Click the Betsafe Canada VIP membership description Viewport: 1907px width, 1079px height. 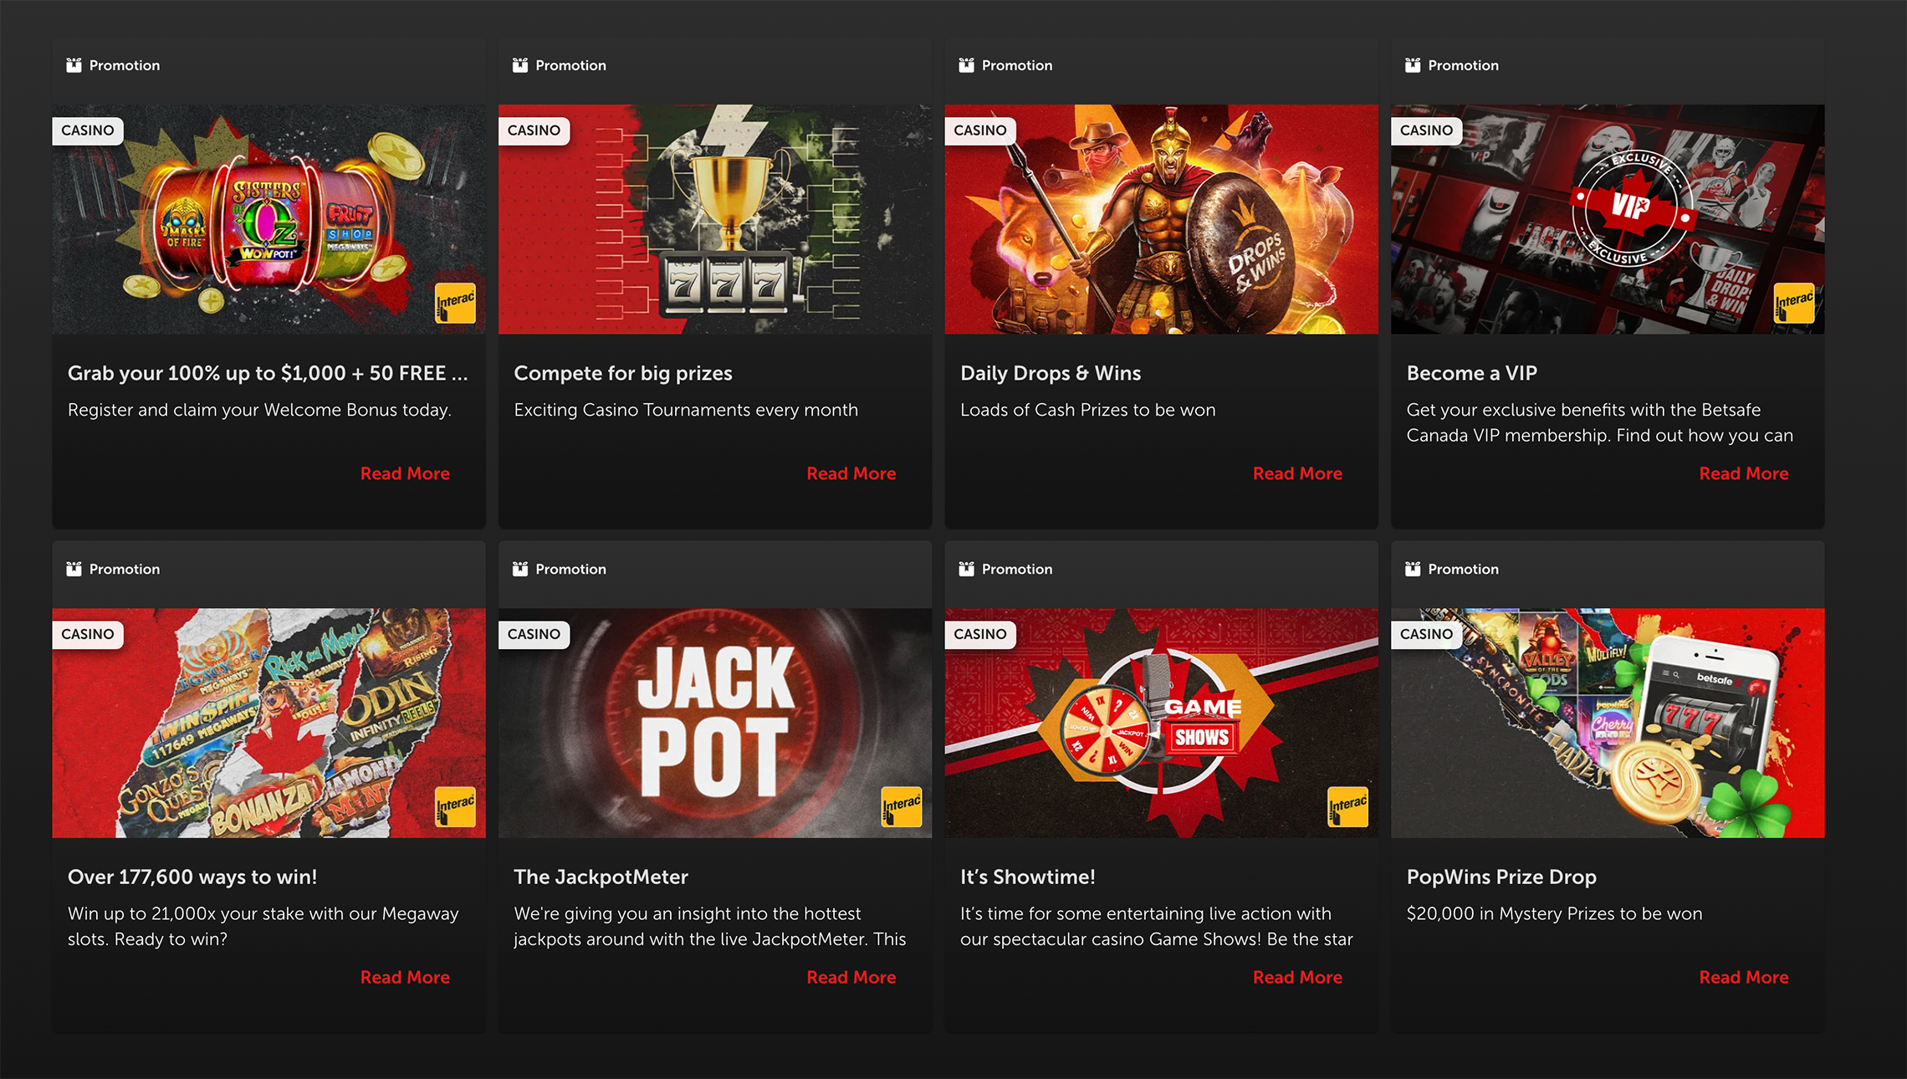[x=1599, y=422]
